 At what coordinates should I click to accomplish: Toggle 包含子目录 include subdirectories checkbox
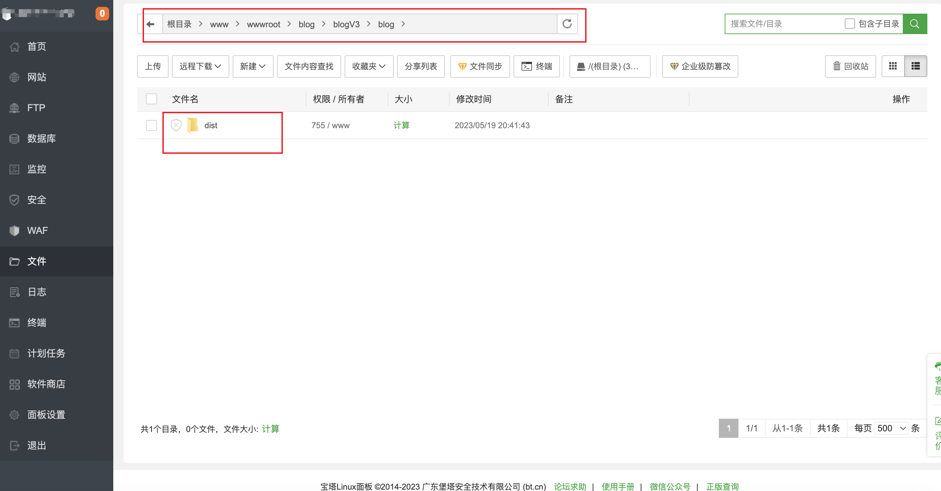tap(850, 24)
